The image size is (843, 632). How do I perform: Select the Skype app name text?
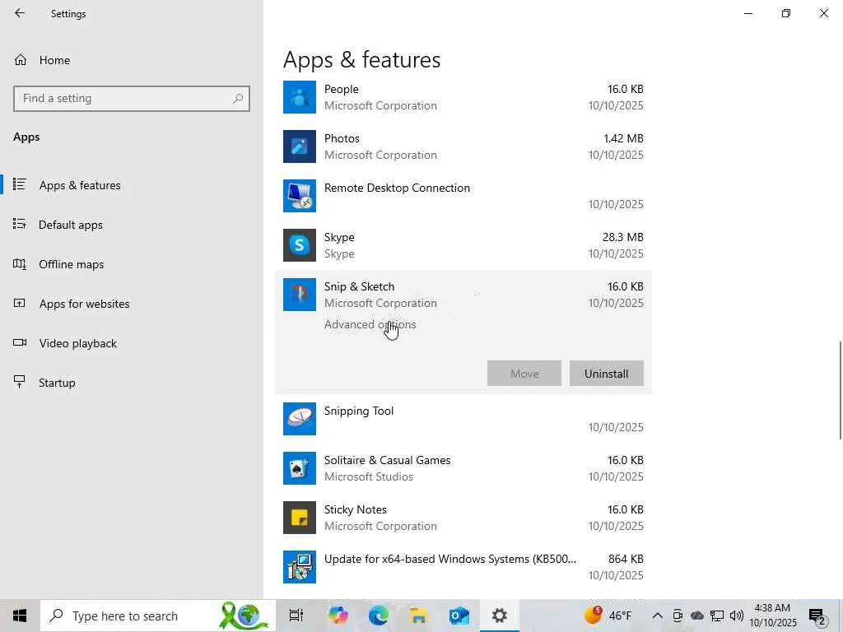pos(338,238)
